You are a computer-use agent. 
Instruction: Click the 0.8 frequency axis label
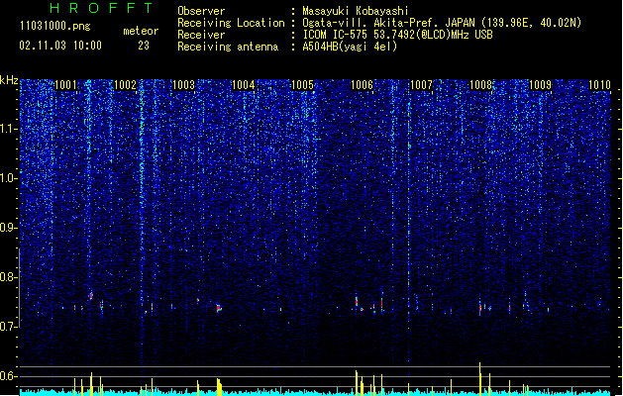(x=9, y=277)
